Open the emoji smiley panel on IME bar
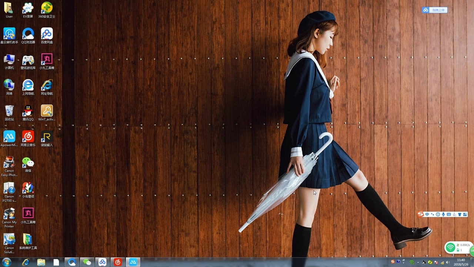This screenshot has width=474, height=267. point(438,214)
